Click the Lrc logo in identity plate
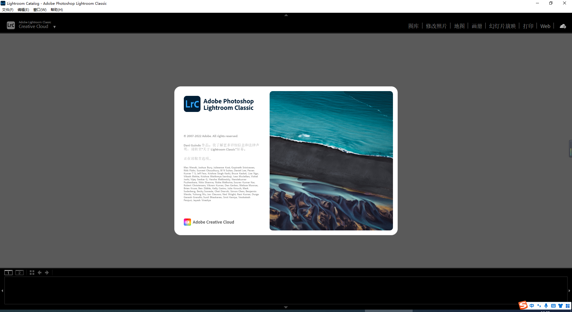572x312 pixels. tap(11, 25)
